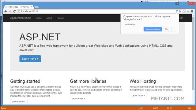
Task: Click Learn more under Get more libraries
Action: (x=78, y=98)
